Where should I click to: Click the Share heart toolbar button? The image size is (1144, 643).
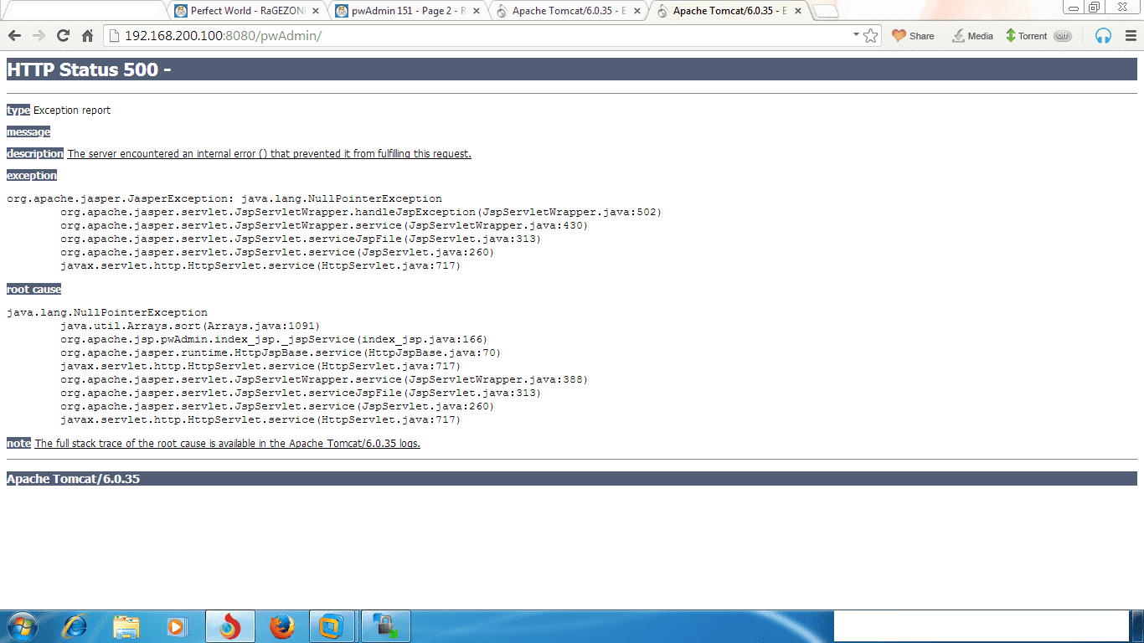tap(913, 36)
